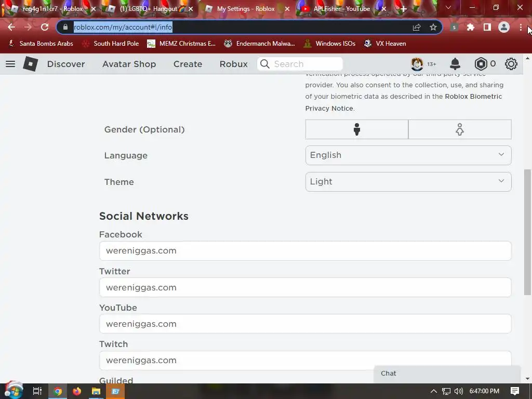Close the APLFisher YouTube tab
Screen dimensions: 532x399
pos(384,9)
